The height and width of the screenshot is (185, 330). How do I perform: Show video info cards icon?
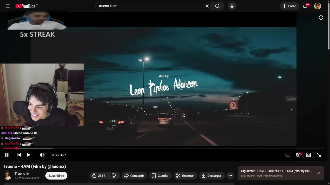[321, 17]
